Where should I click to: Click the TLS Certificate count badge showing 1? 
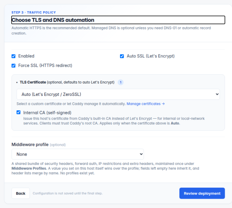(x=121, y=82)
